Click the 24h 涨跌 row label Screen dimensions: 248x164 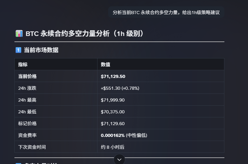click(27, 88)
